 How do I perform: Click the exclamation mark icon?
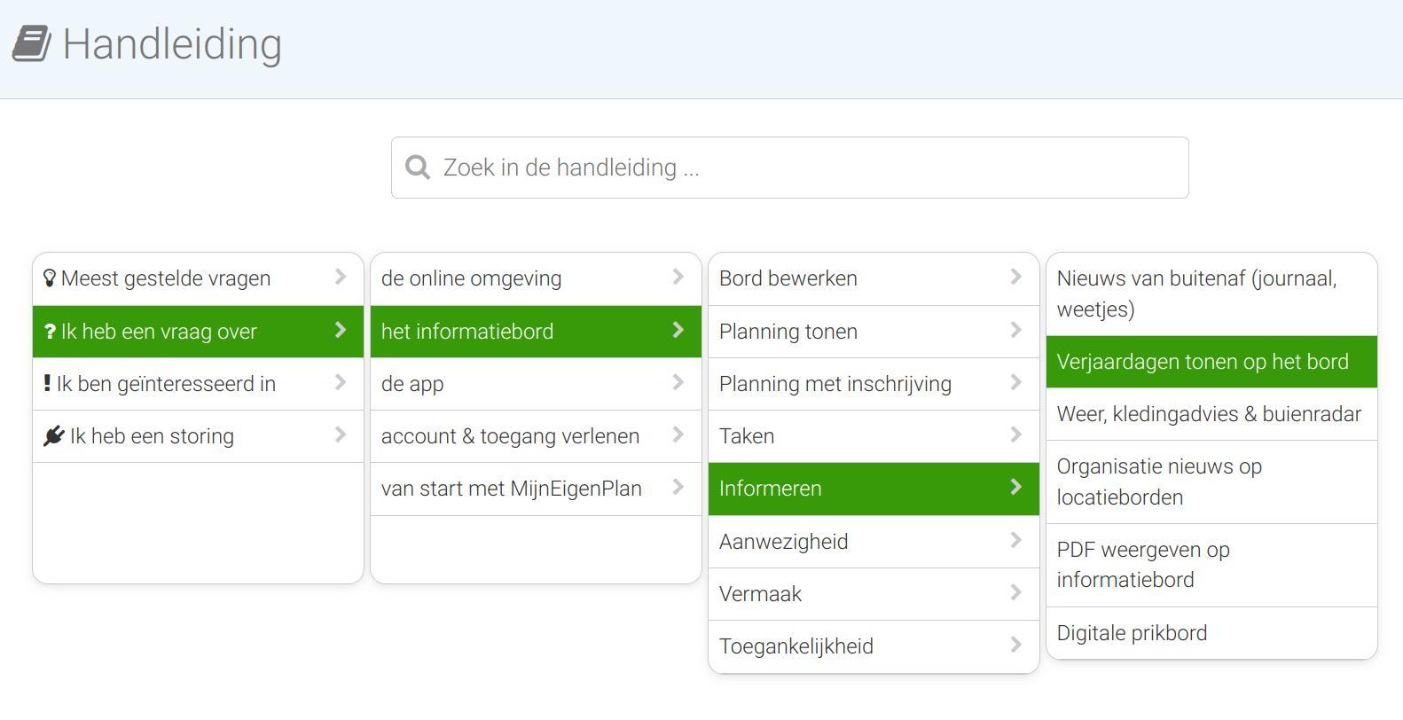click(47, 383)
